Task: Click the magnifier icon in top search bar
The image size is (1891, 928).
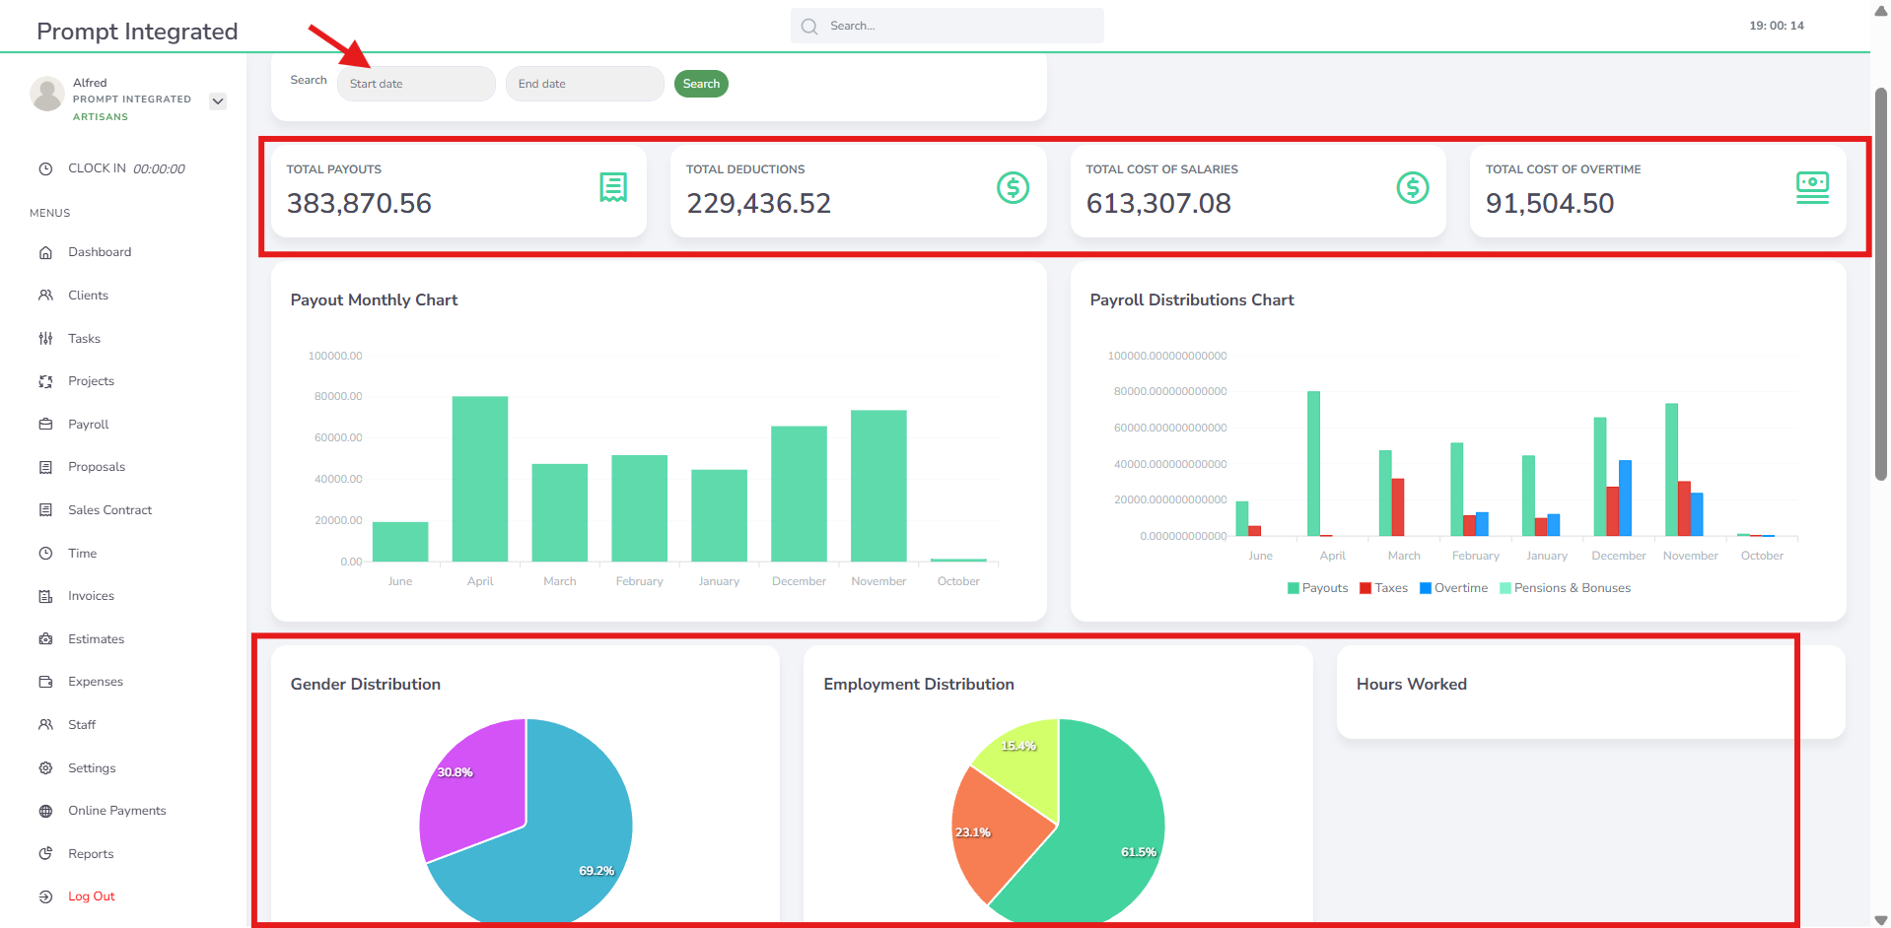Action: coord(809,27)
